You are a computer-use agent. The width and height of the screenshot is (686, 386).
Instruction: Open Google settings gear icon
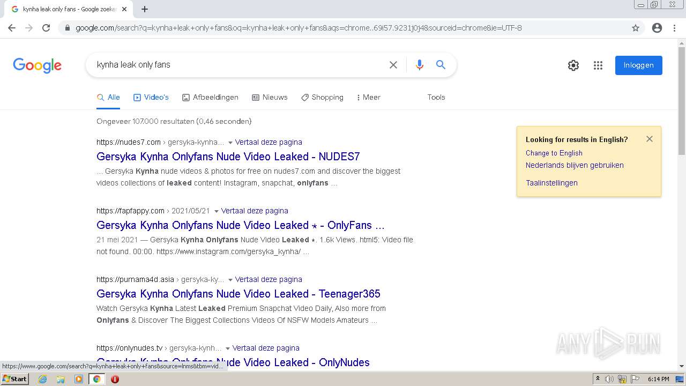(573, 65)
